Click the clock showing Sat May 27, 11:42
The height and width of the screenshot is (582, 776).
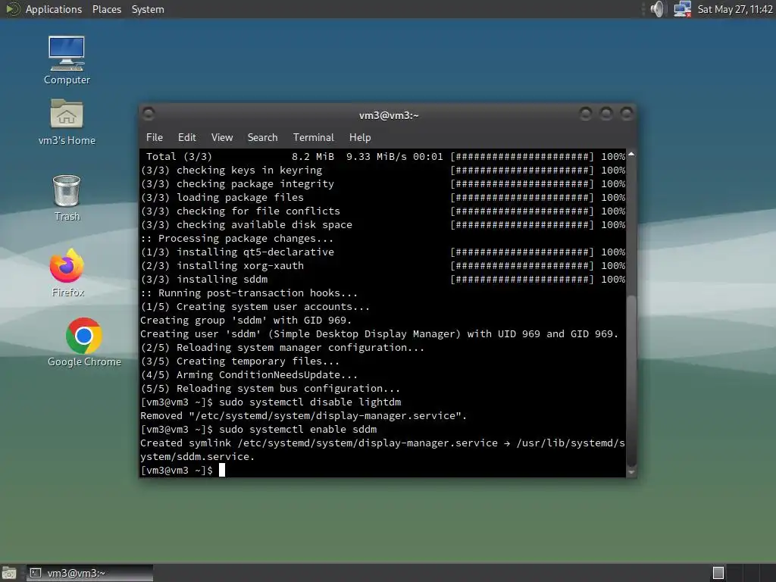pos(734,9)
